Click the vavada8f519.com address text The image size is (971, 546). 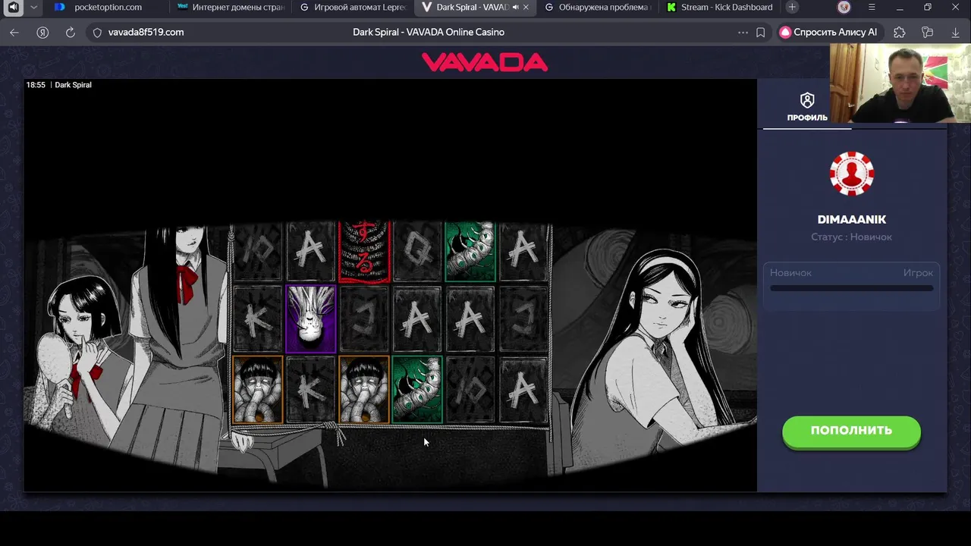click(x=146, y=33)
